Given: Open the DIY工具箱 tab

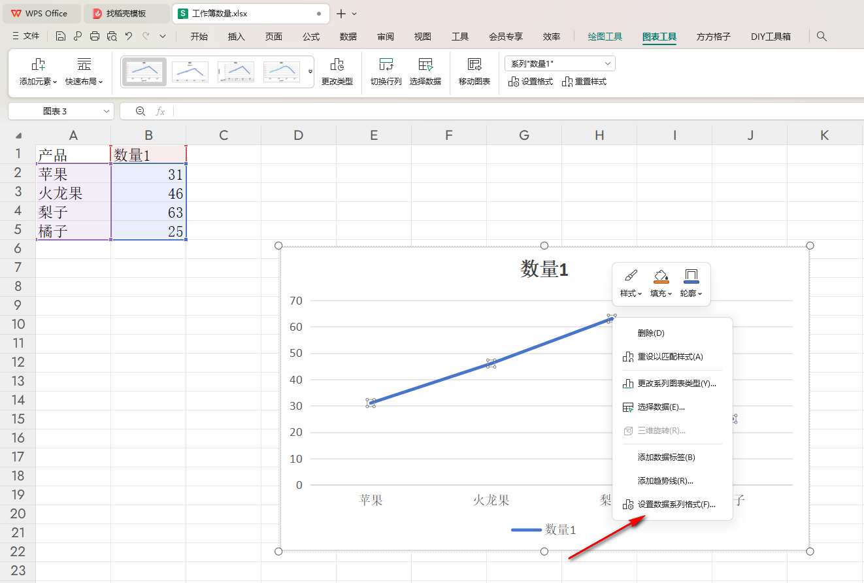Looking at the screenshot, I should 771,37.
